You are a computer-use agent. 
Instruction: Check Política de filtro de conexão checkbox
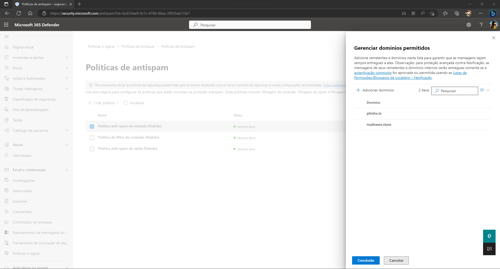[x=92, y=138]
